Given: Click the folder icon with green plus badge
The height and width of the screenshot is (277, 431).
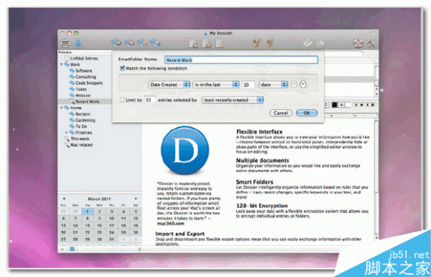Looking at the screenshot, I should click(x=116, y=43).
